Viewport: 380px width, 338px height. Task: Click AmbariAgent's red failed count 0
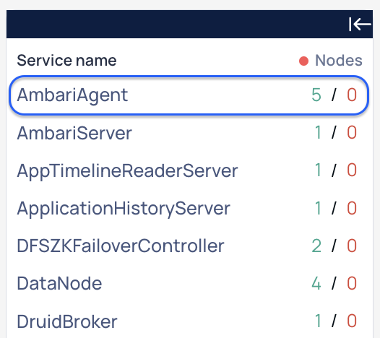352,95
